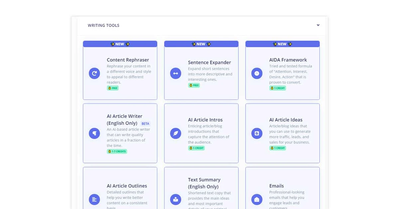Click the Sentence Expander arrows icon

[176, 73]
